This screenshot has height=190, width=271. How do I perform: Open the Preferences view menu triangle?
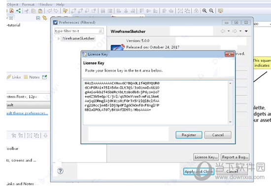246,31
